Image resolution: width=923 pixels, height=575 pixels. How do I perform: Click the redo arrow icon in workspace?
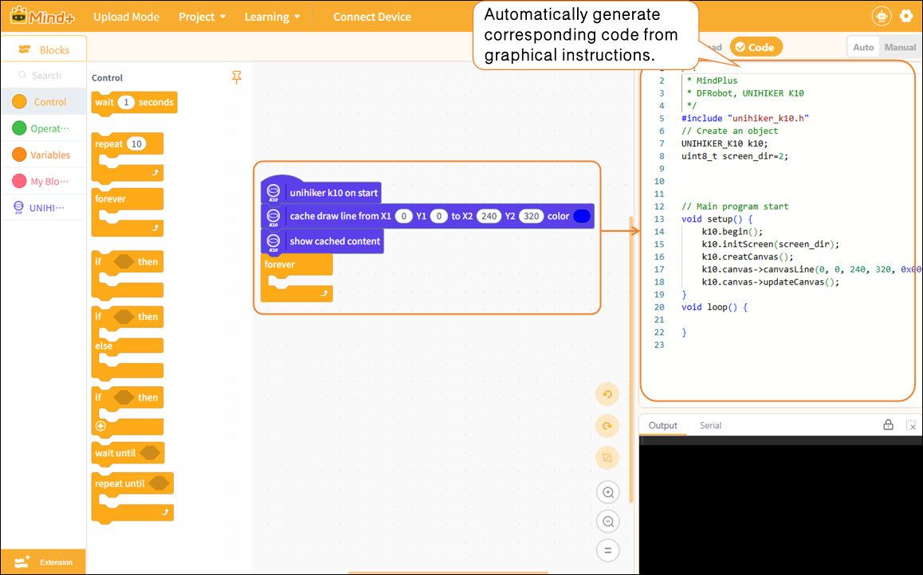[607, 426]
